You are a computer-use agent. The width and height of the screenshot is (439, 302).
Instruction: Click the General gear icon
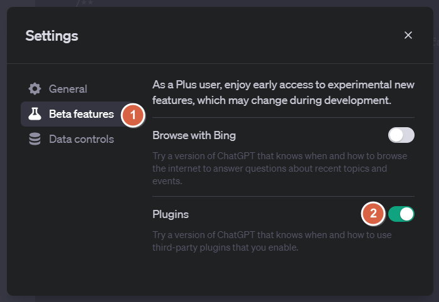(x=34, y=88)
